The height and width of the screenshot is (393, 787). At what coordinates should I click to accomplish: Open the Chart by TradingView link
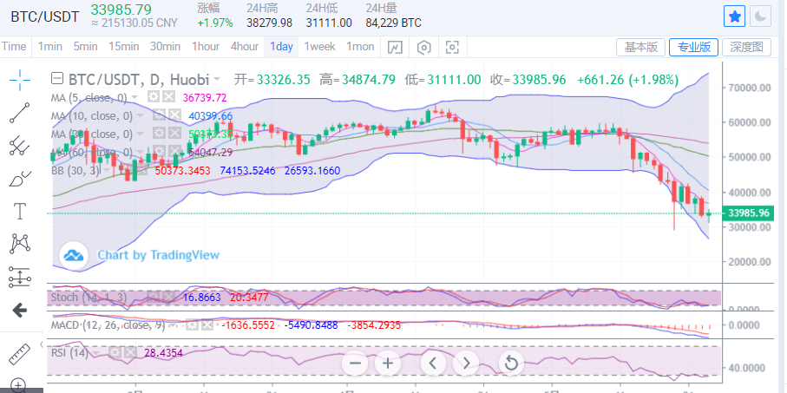pyautogui.click(x=158, y=255)
